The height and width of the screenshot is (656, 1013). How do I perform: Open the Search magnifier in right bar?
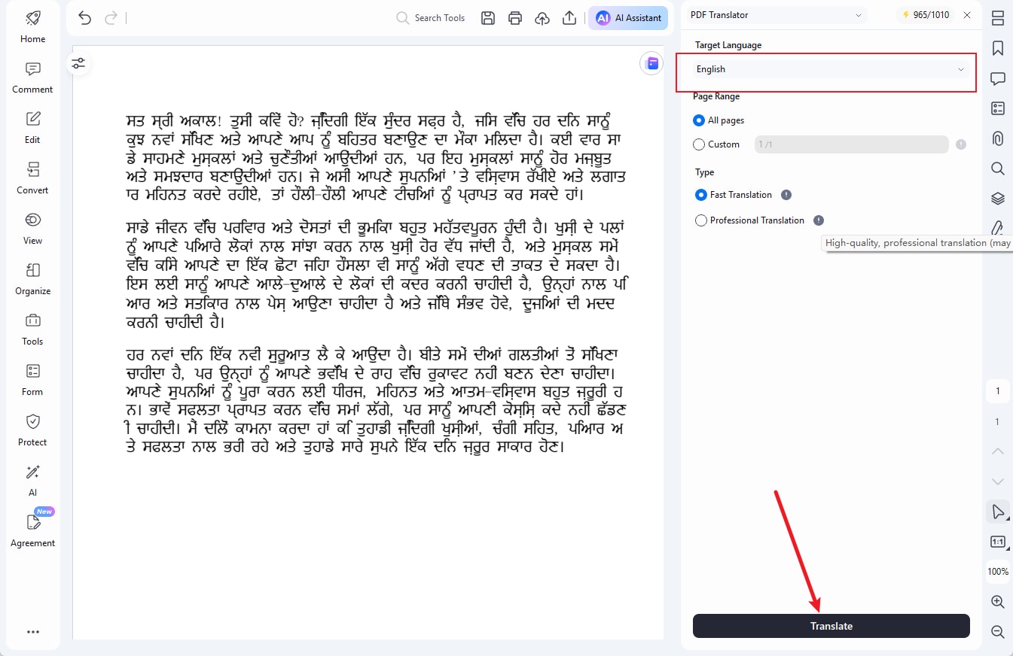[x=998, y=169]
